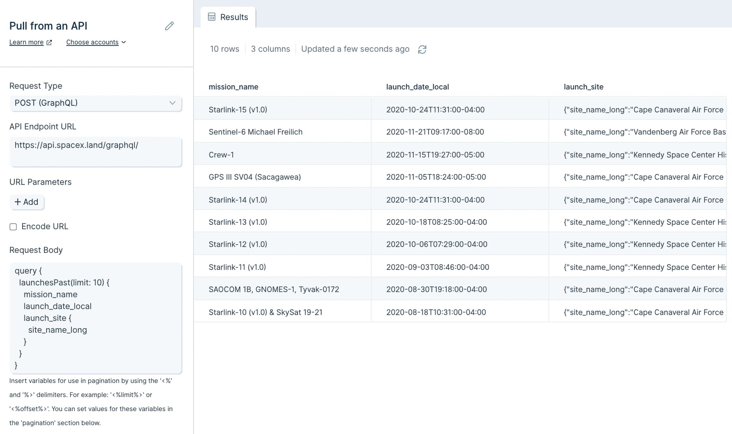Click the API Endpoint URL input field
The width and height of the screenshot is (732, 434).
click(96, 152)
